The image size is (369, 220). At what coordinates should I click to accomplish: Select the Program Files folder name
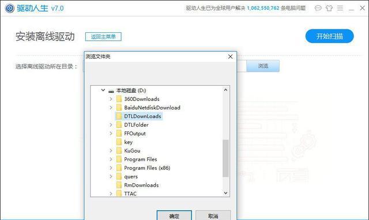[x=141, y=160]
